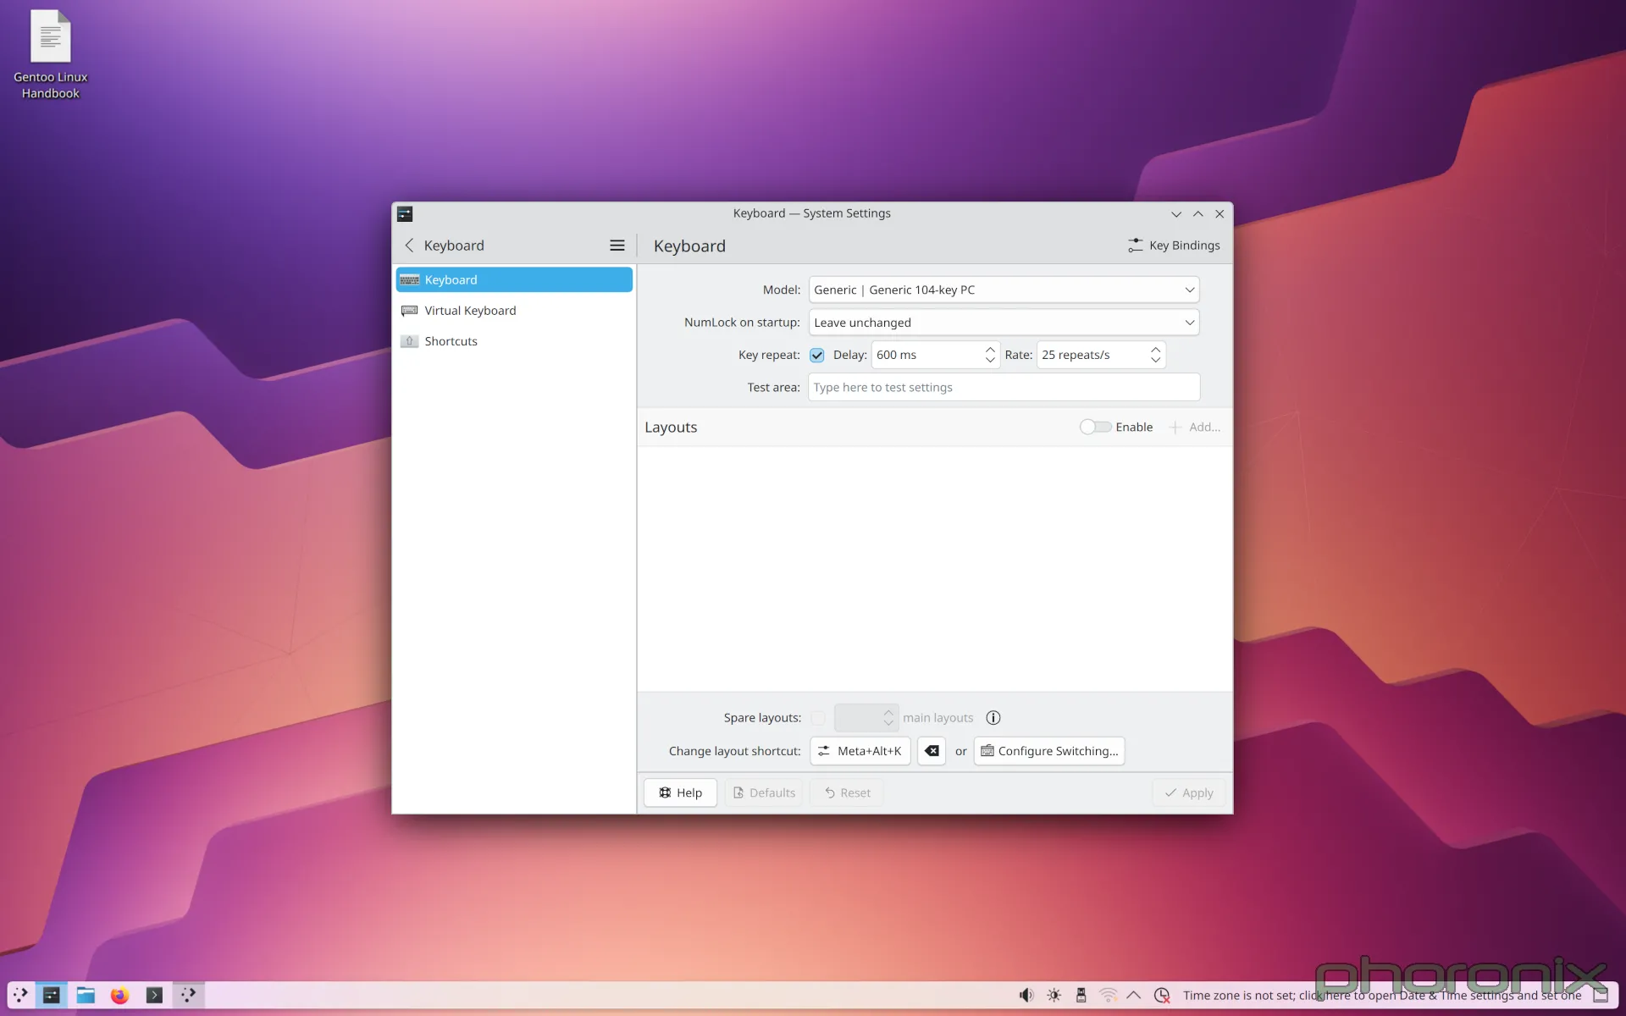Enable keyboard layouts switch
Viewport: 1626px width, 1016px height.
(x=1093, y=427)
